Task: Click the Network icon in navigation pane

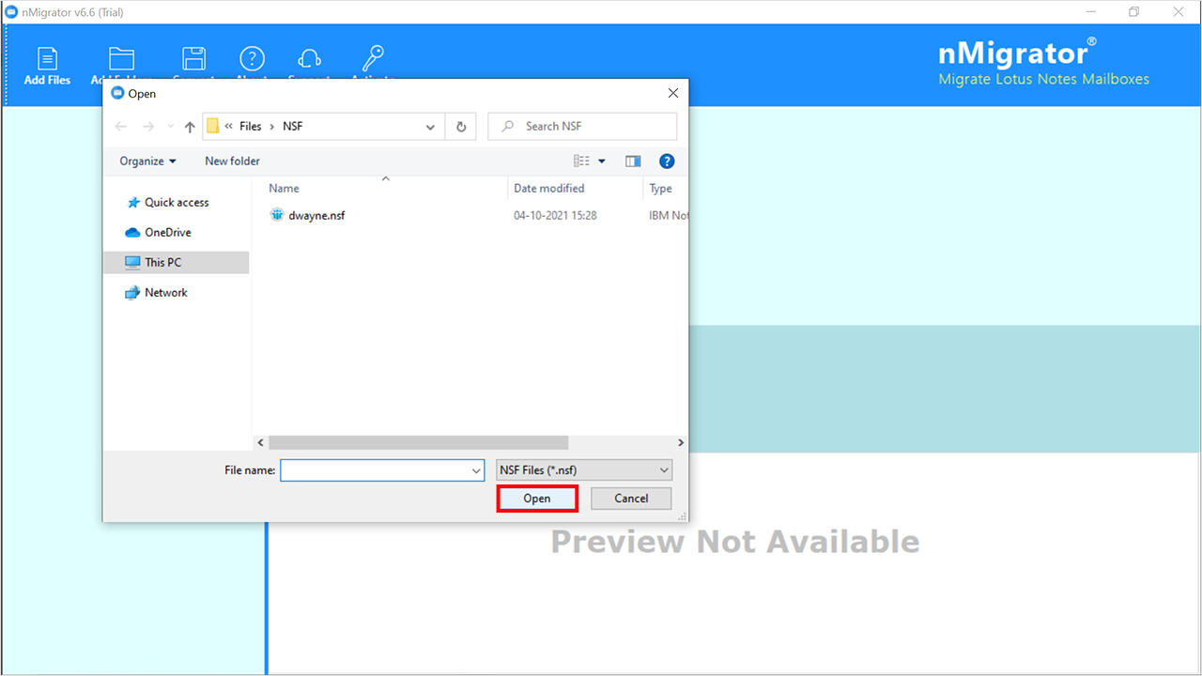Action: (132, 292)
